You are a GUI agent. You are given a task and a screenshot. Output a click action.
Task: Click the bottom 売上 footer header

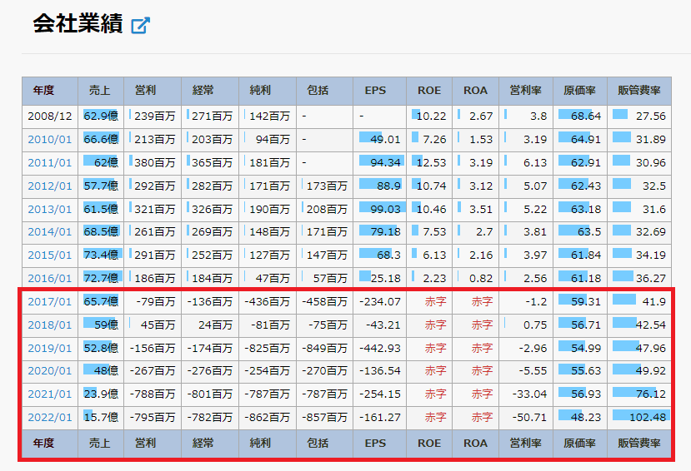[x=101, y=444]
